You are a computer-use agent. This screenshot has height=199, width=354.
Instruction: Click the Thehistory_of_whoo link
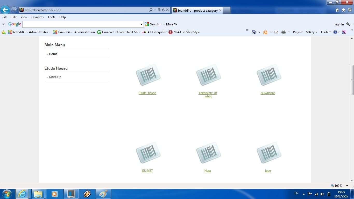208,95
